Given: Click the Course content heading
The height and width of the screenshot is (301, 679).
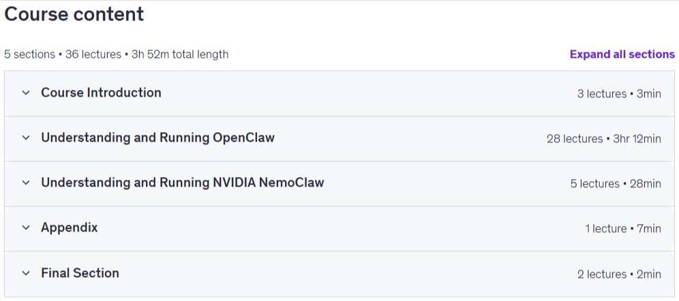Looking at the screenshot, I should 74,14.
